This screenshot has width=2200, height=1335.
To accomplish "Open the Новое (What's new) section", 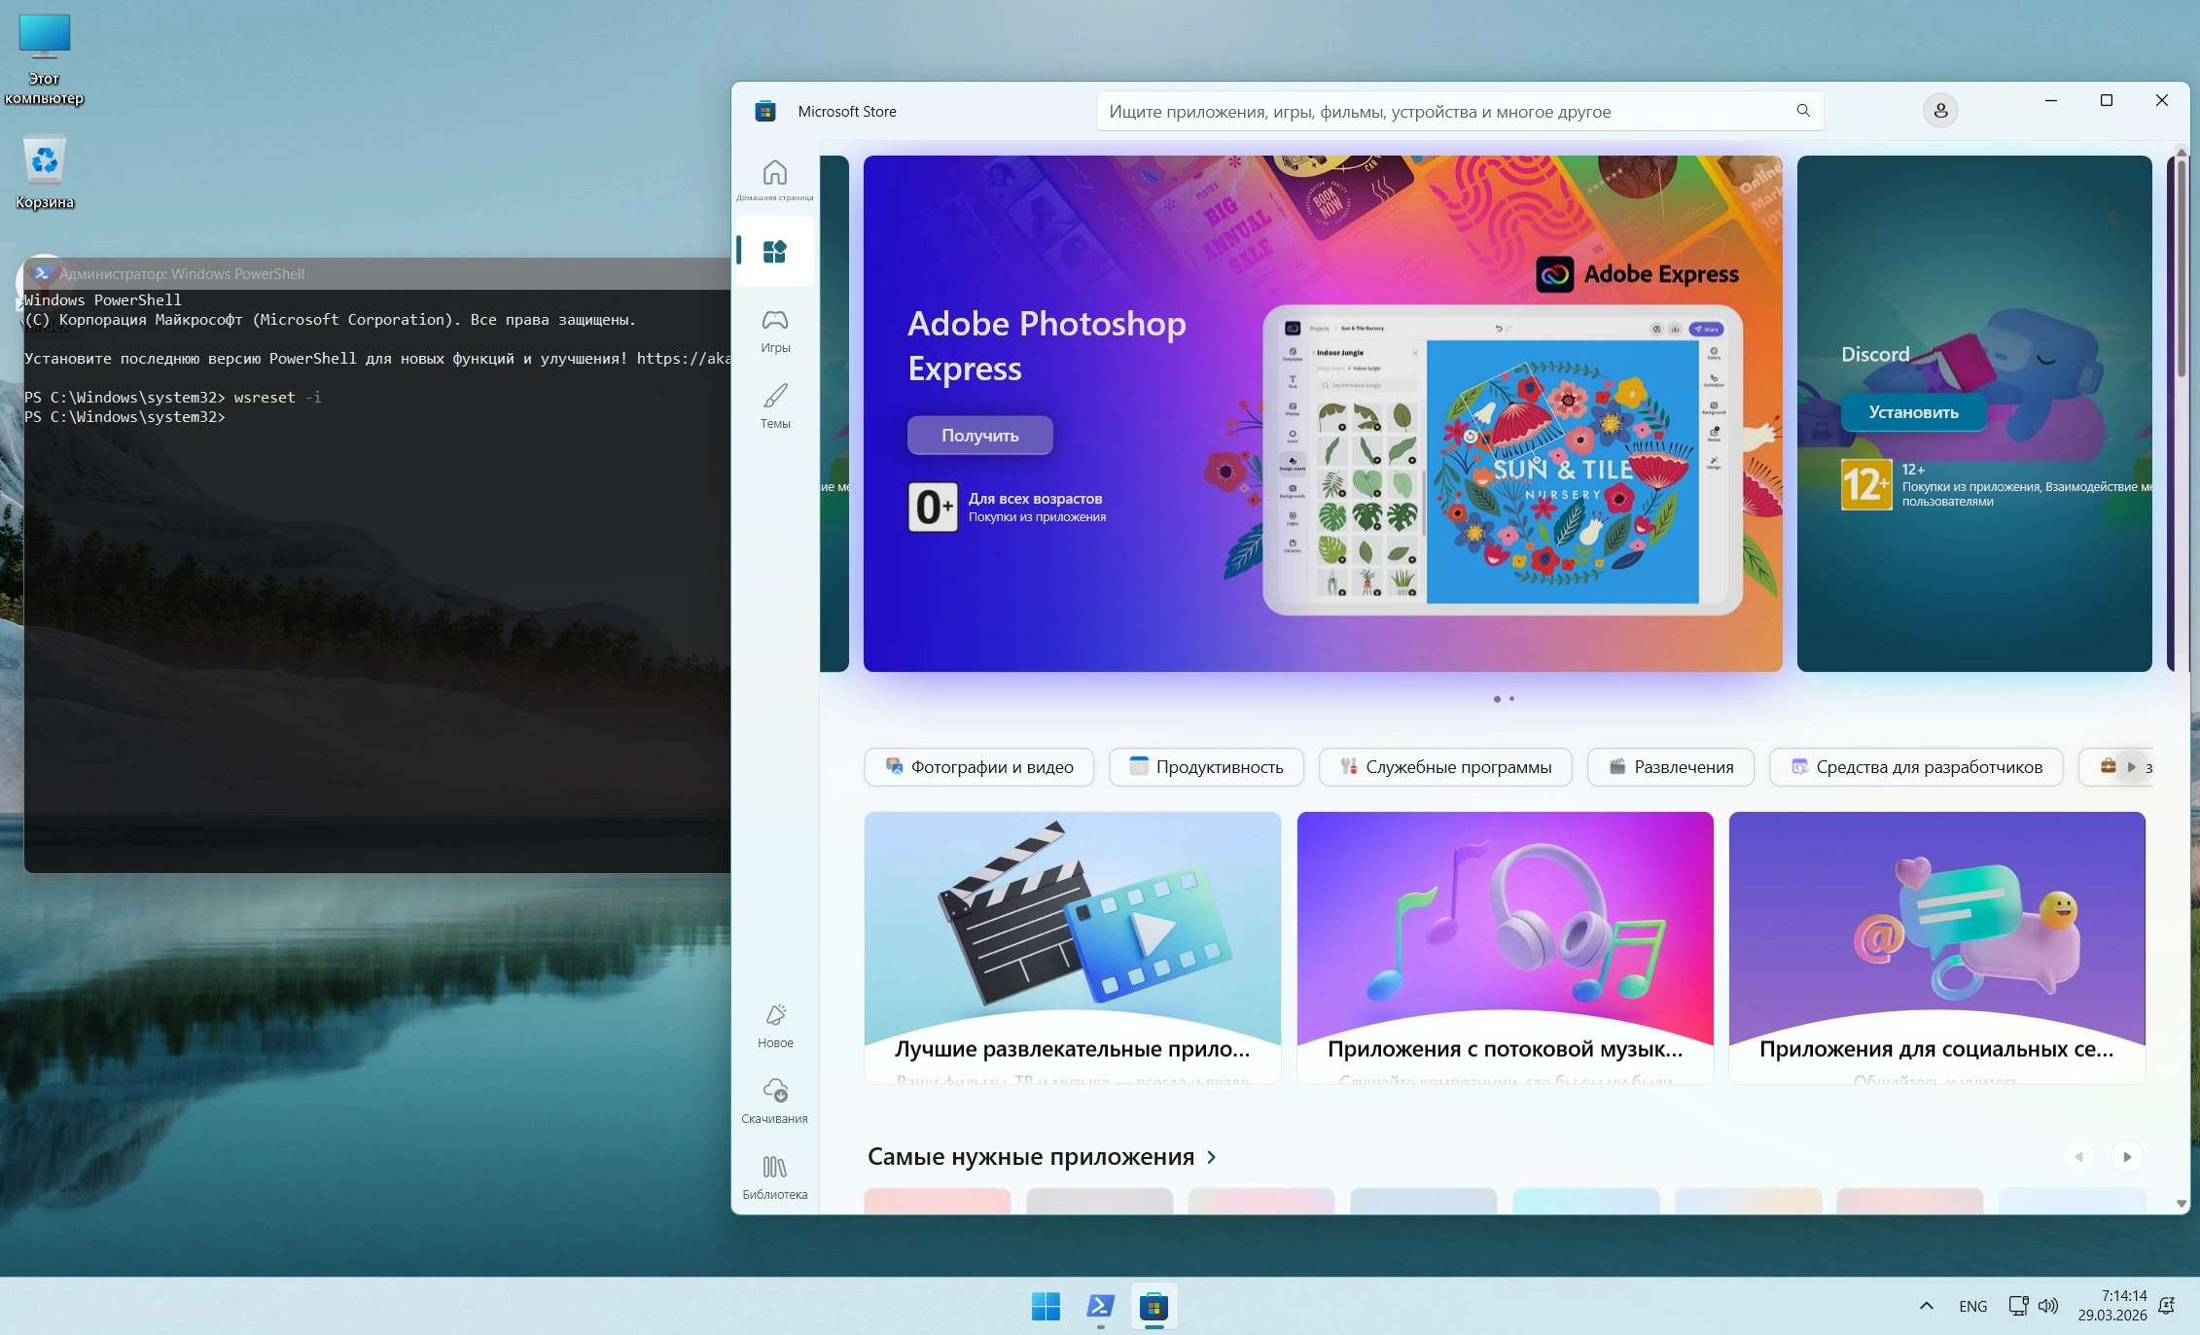I will tap(774, 1026).
